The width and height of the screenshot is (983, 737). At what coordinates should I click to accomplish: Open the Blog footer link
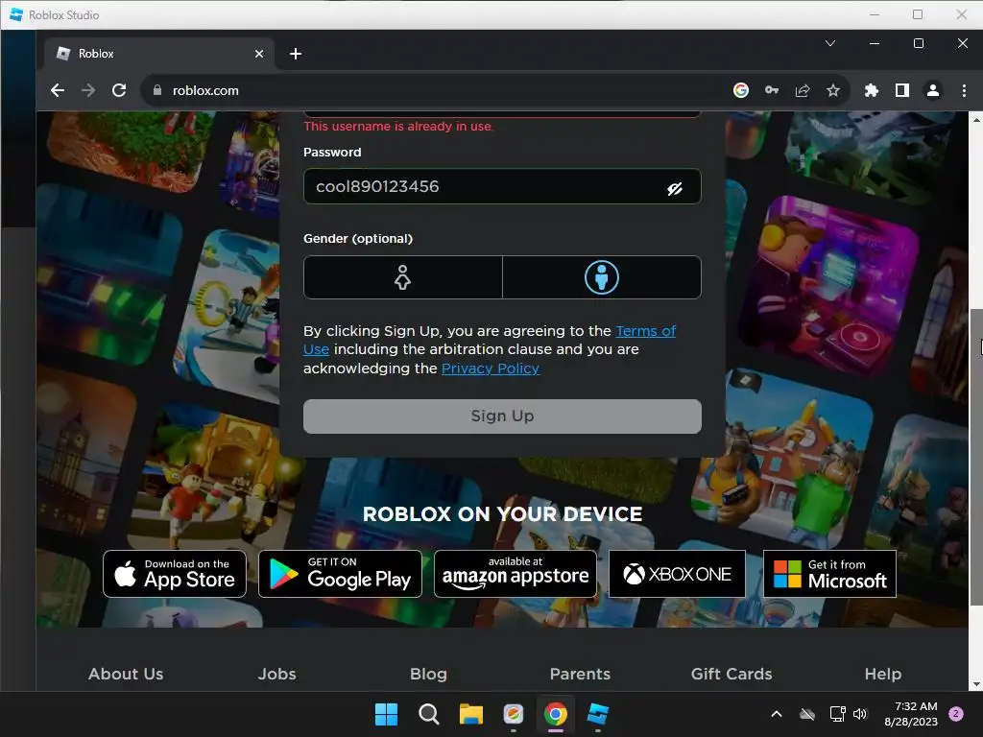[429, 674]
